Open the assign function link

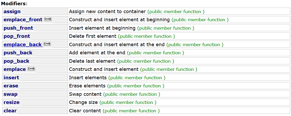click(x=12, y=12)
